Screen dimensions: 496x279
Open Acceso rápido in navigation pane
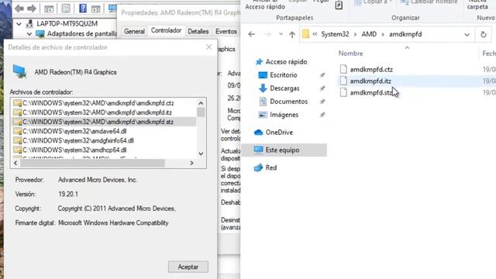pos(286,62)
